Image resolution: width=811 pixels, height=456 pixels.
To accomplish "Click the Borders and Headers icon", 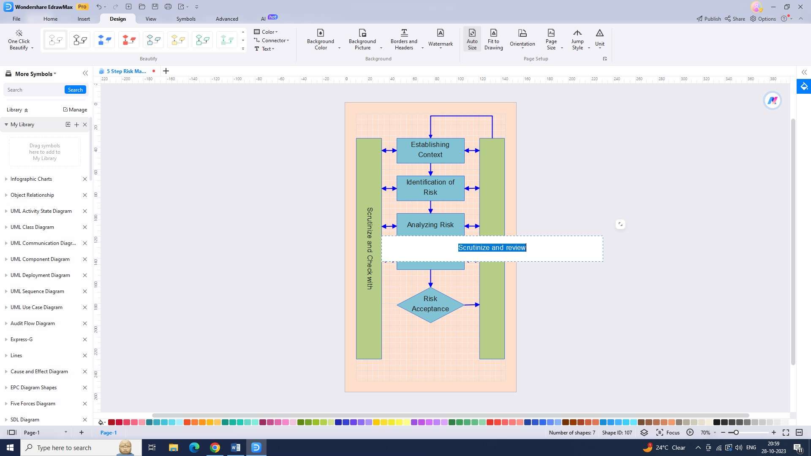I will 404,39.
